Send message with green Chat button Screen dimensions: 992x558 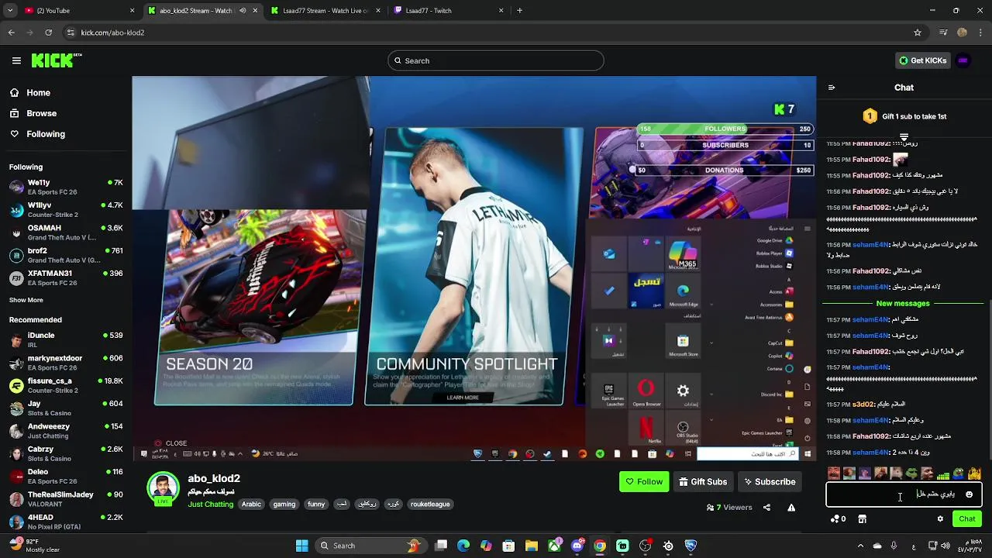point(967,519)
